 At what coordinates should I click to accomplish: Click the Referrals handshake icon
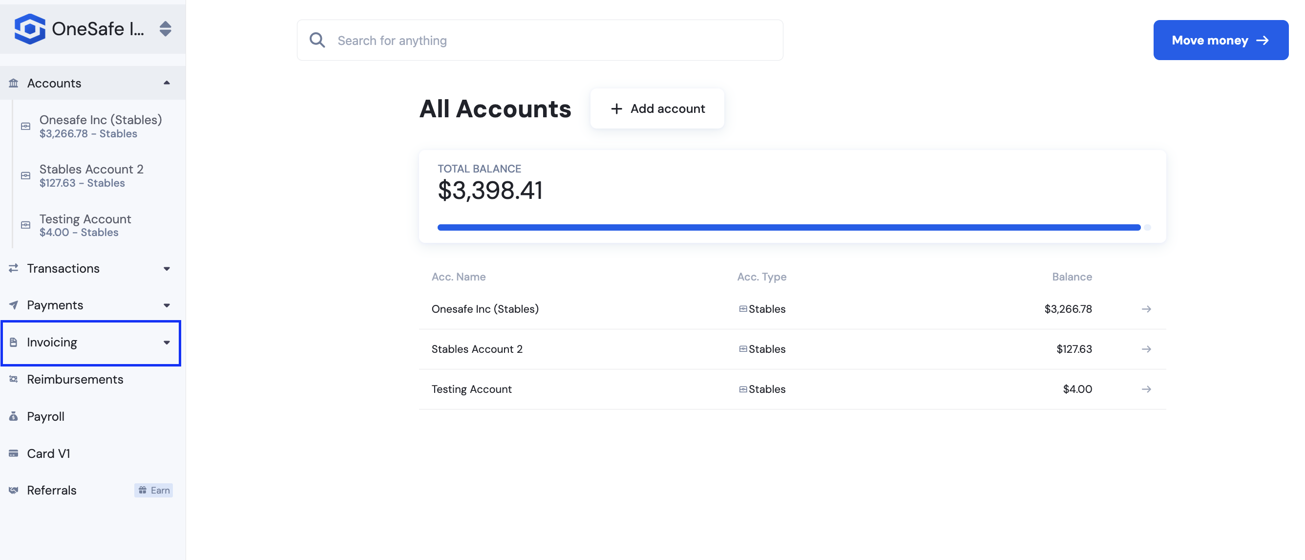(x=14, y=491)
